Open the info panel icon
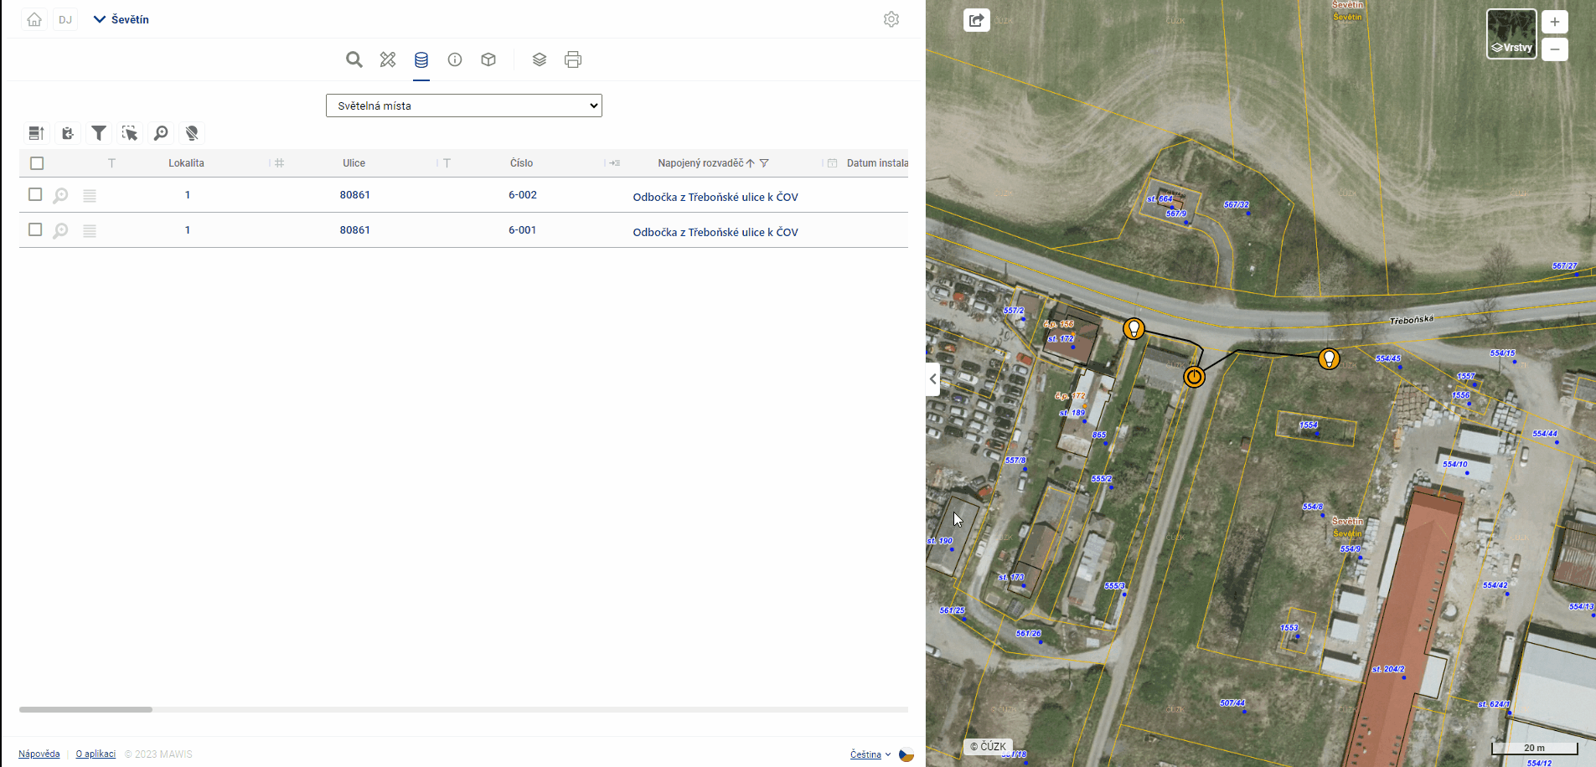 (455, 59)
